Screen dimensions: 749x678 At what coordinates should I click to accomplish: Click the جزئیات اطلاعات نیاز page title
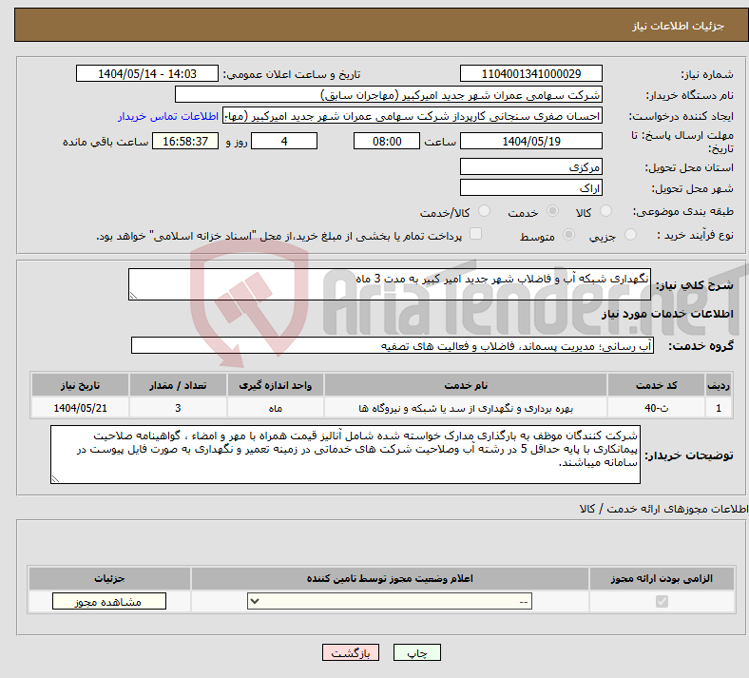(x=679, y=26)
